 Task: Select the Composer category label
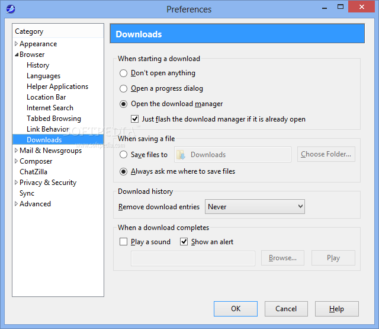36,161
